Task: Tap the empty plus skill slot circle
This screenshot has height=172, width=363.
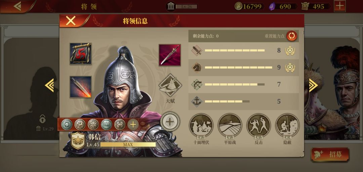Action: [170, 122]
